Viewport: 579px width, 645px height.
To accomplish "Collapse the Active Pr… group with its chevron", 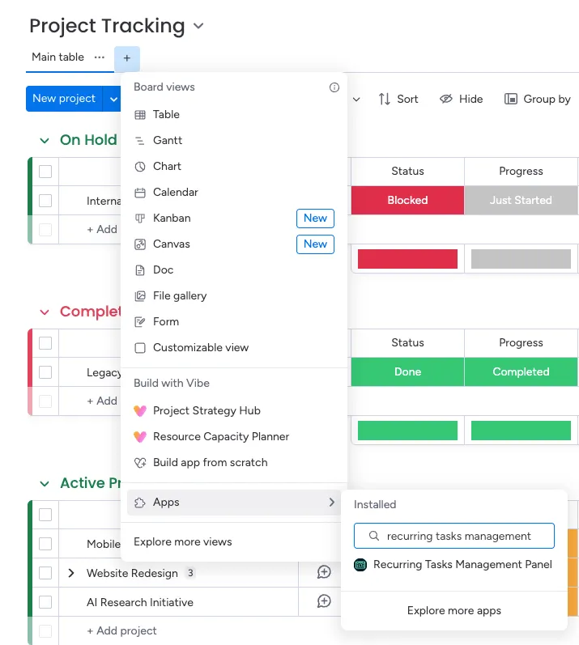I will (45, 484).
